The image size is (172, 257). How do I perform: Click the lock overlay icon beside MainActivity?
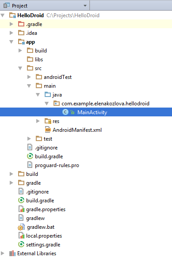[x=72, y=112]
